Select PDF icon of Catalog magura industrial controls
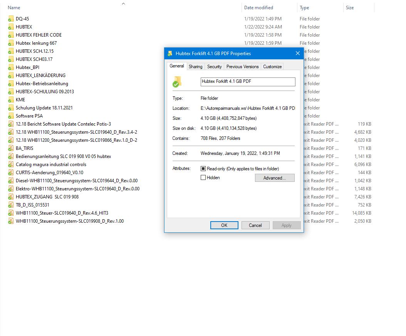Screen dimensions: 406x336 pos(11,165)
